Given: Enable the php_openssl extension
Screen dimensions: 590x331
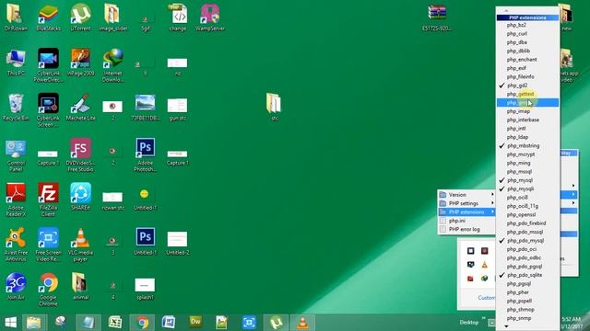Looking at the screenshot, I should tap(527, 214).
